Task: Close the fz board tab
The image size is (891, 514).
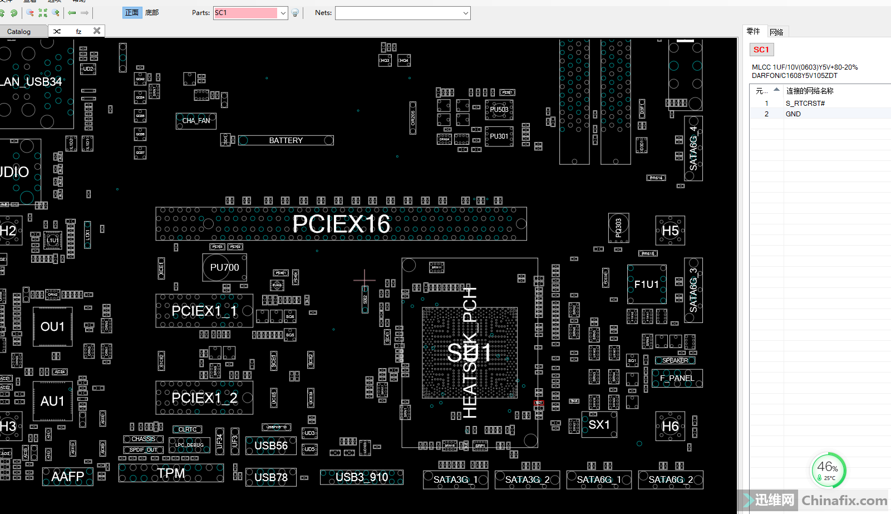Action: tap(97, 31)
